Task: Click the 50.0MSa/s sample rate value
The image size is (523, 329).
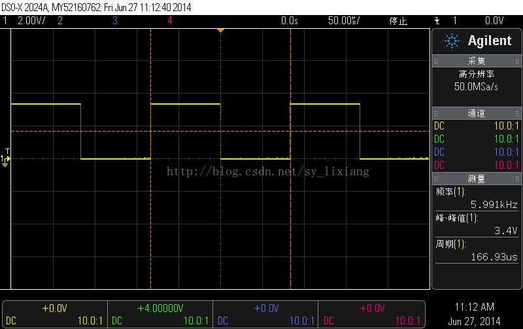Action: (x=476, y=87)
